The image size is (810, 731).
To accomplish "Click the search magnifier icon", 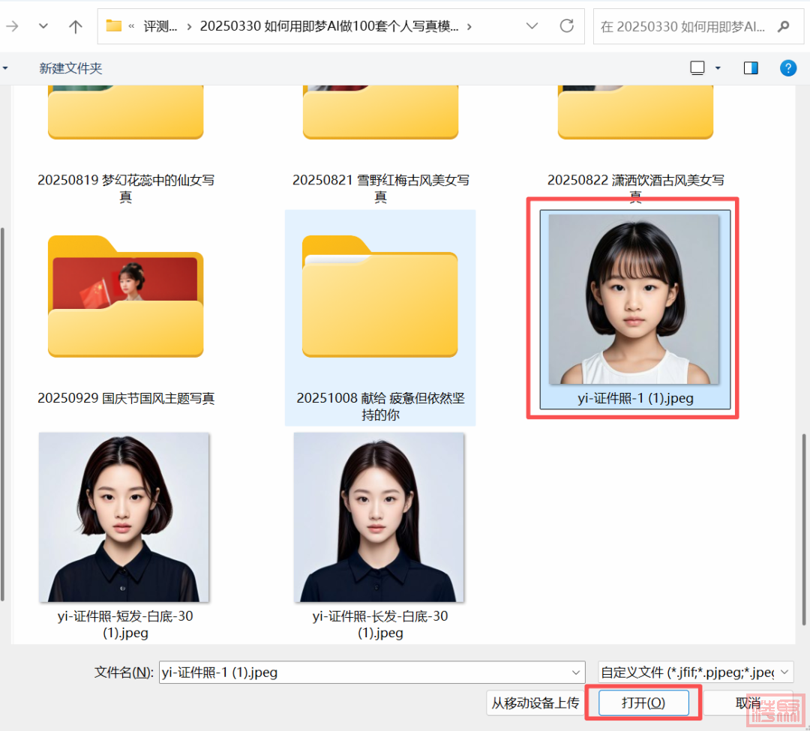I will click(x=784, y=27).
